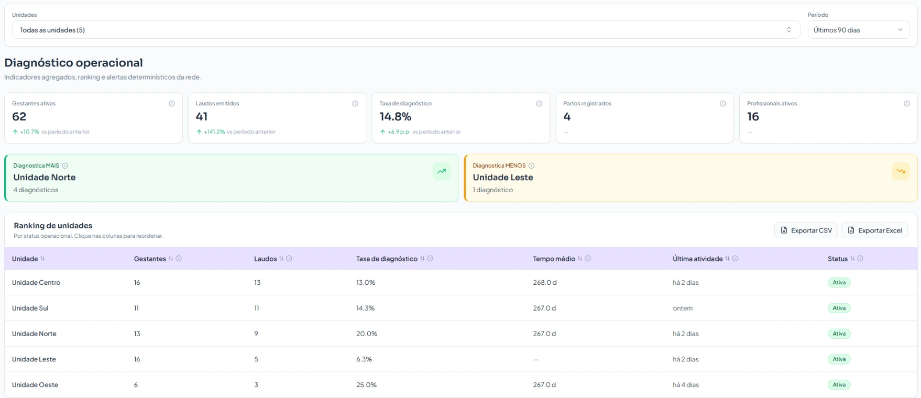This screenshot has width=921, height=398.
Task: Click the upward trend icon on Unidade Norte card
Action: click(442, 171)
